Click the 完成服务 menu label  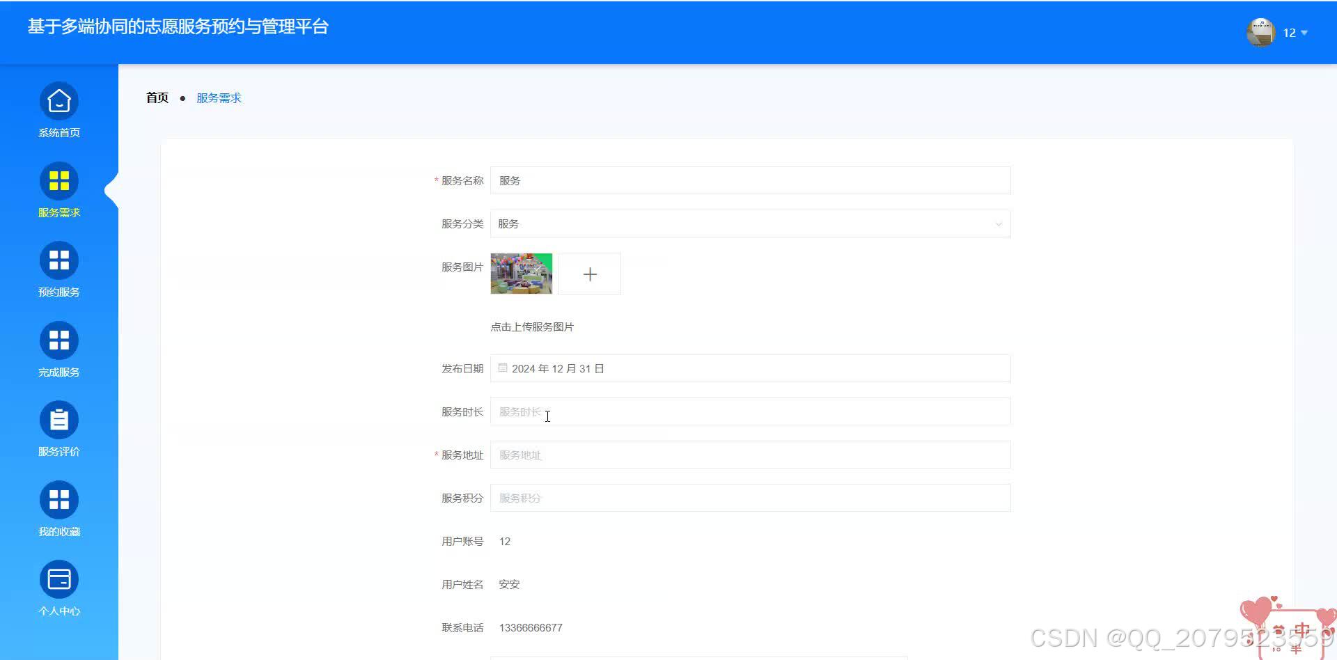(x=59, y=372)
